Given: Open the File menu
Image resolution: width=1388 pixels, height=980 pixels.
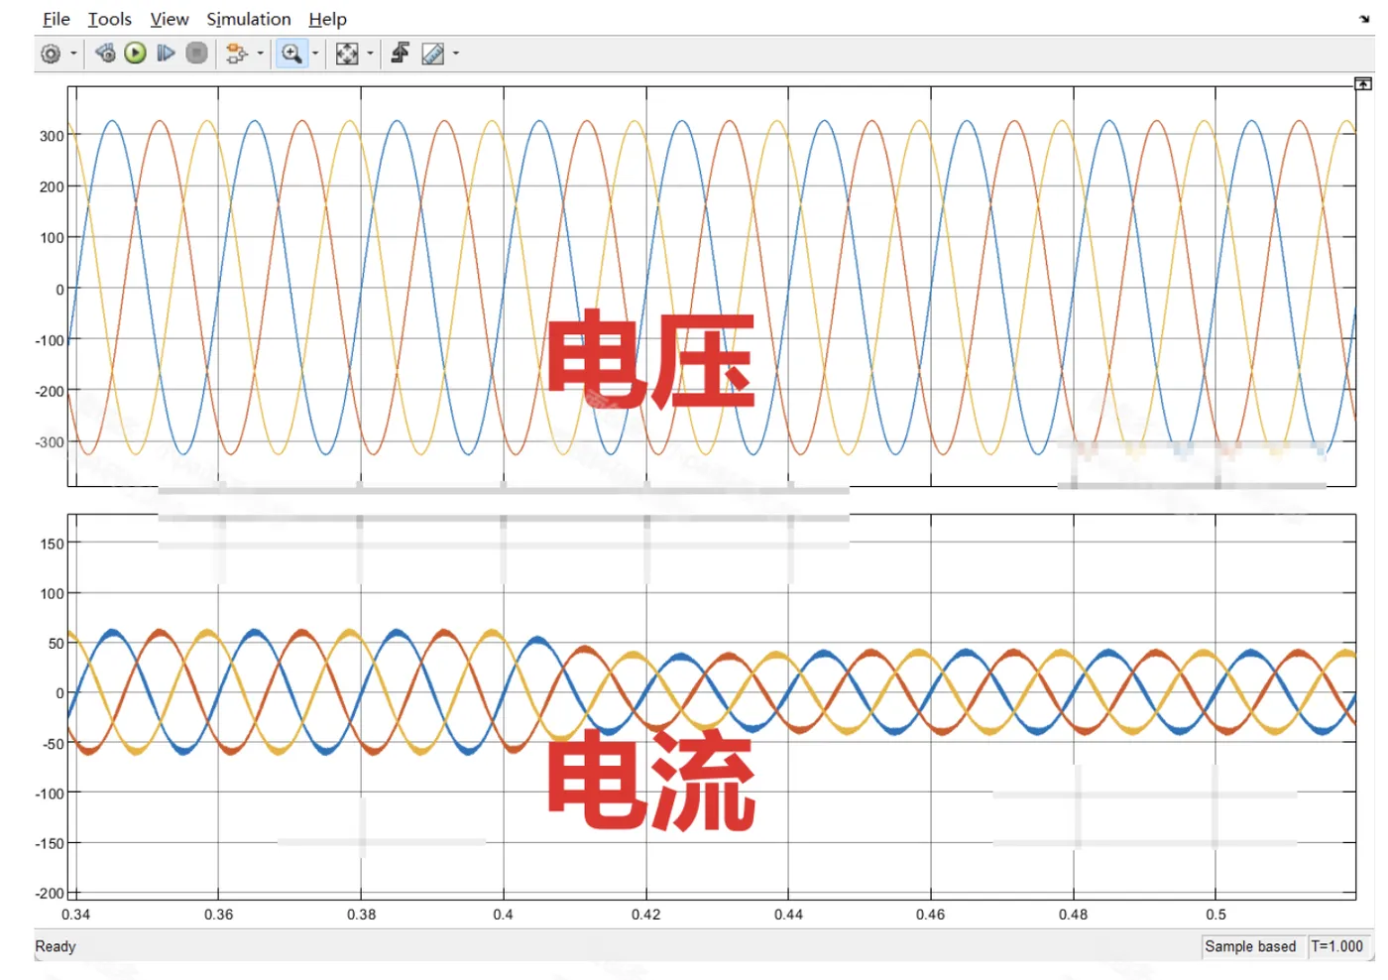Looking at the screenshot, I should 57,19.
